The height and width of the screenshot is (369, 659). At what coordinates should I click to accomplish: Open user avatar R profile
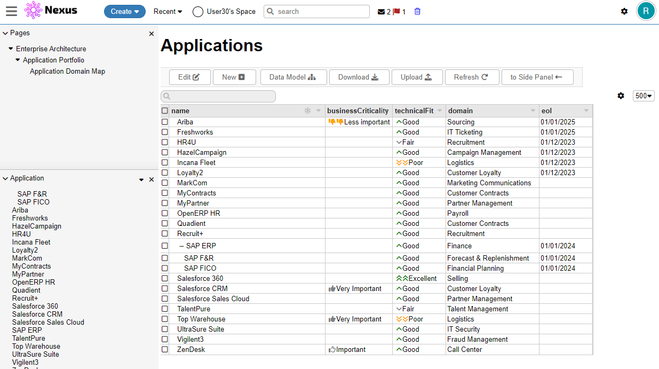(646, 11)
